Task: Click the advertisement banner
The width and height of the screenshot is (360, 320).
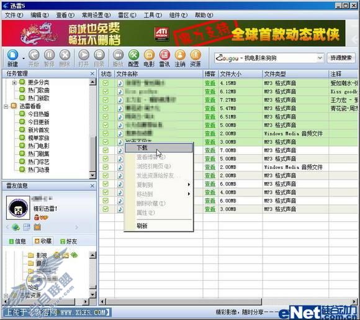Action: pyautogui.click(x=174, y=33)
